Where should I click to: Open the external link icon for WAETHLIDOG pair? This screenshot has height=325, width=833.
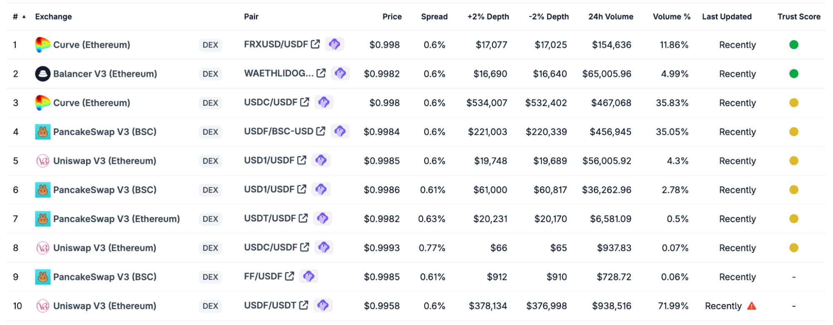pyautogui.click(x=321, y=73)
